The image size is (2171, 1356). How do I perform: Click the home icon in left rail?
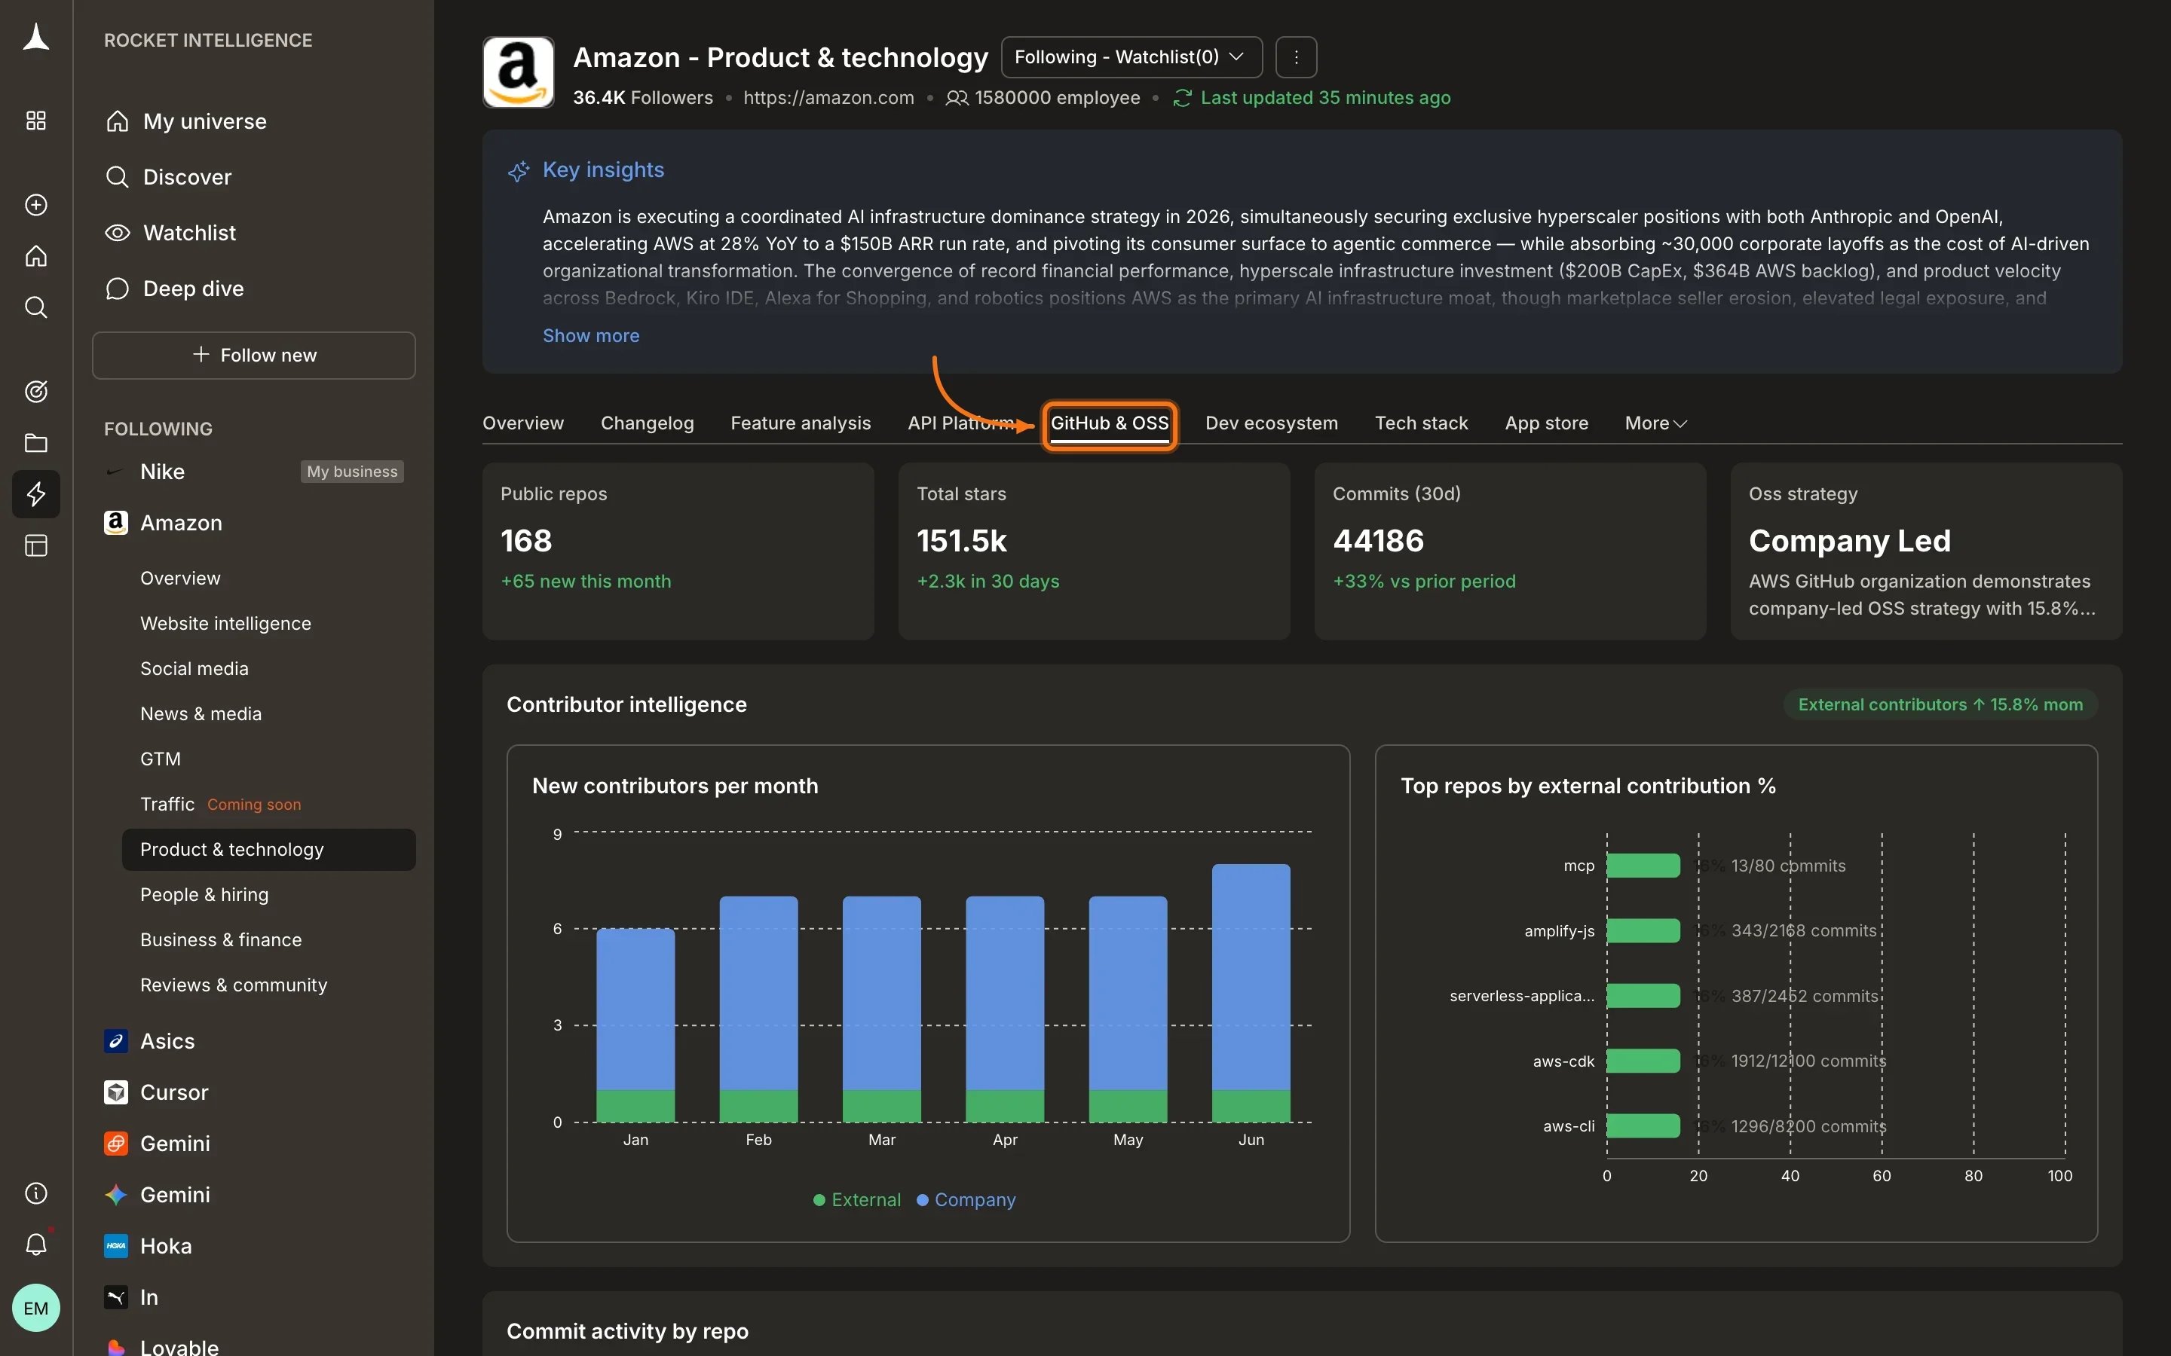(x=36, y=256)
